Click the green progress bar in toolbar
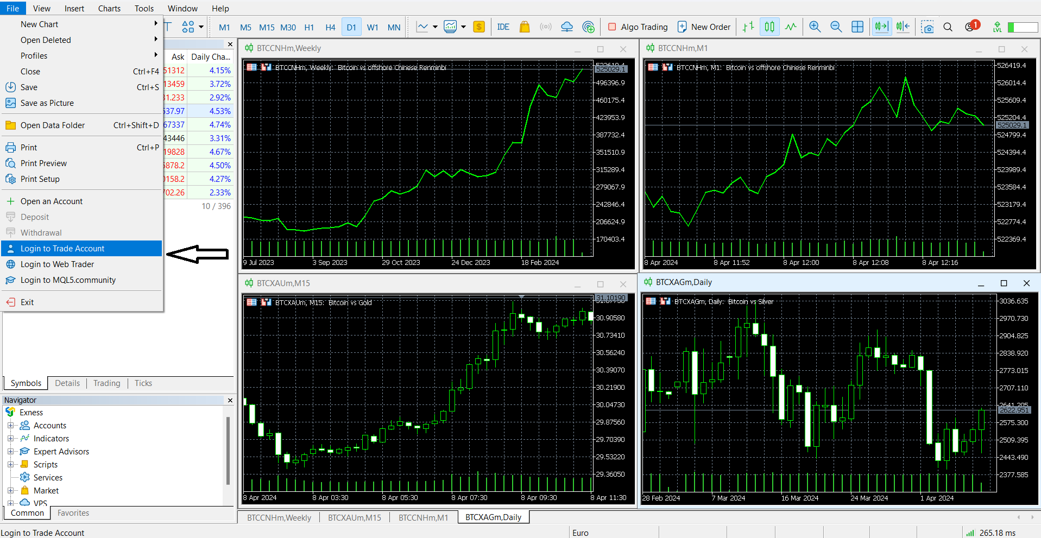1041x538 pixels. click(x=1023, y=27)
